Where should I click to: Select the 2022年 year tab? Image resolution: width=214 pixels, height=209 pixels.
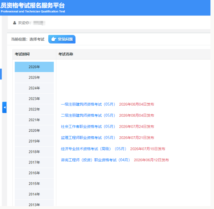(34, 109)
